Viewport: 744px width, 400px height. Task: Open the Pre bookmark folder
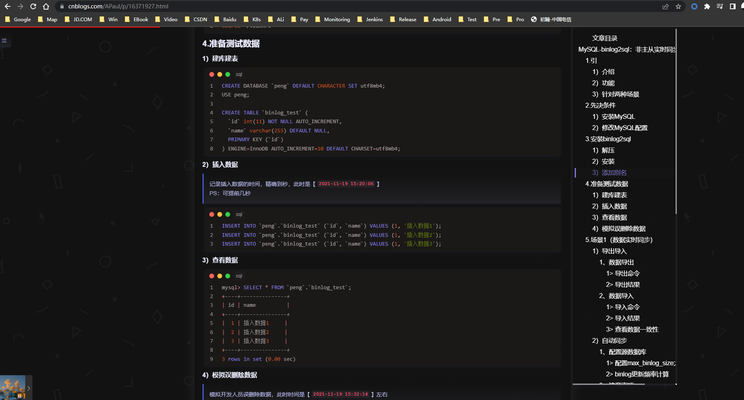(x=492, y=19)
